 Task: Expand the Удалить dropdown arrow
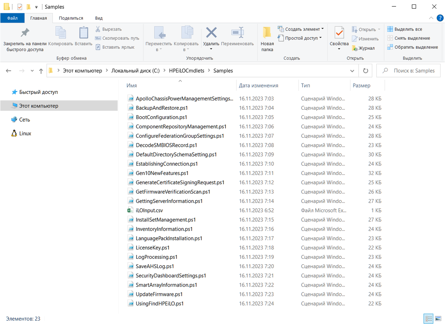click(x=211, y=49)
